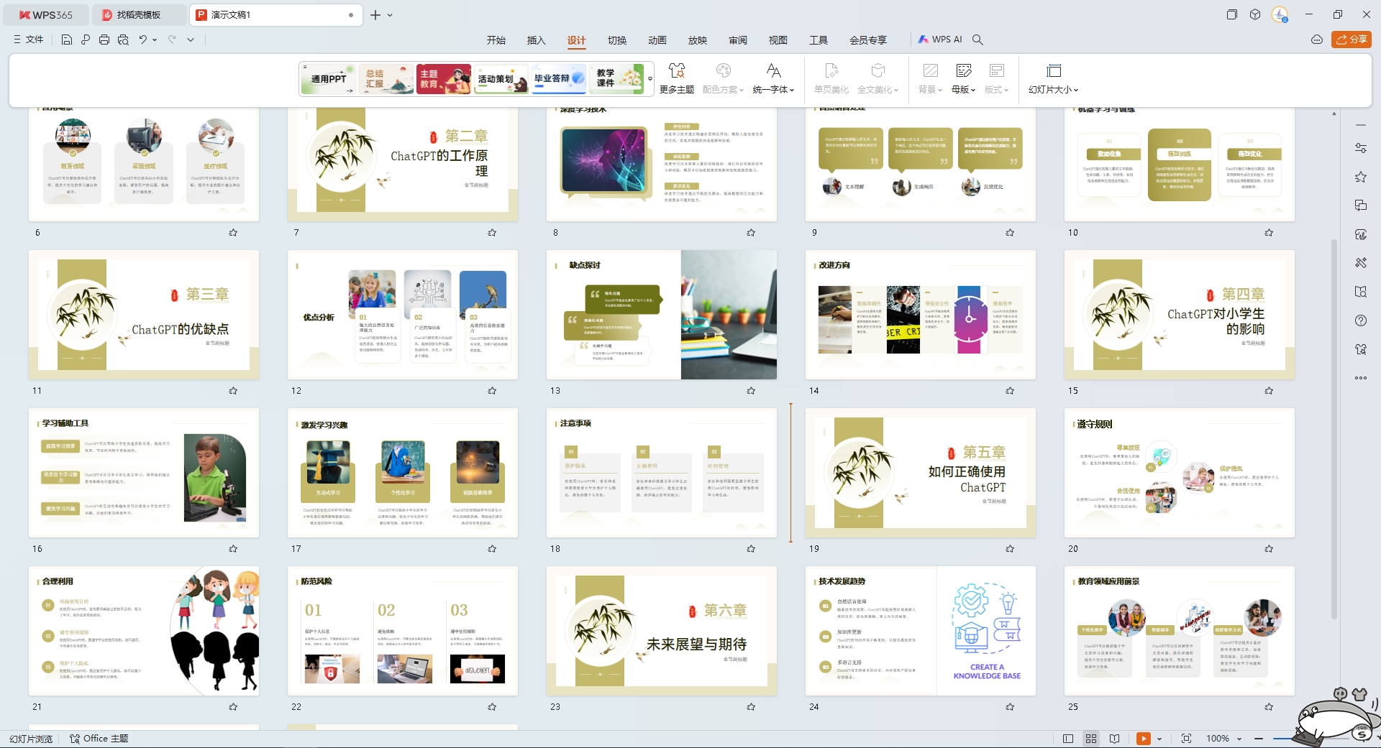Image resolution: width=1381 pixels, height=748 pixels.
Task: Click the undo arrow icon
Action: pyautogui.click(x=143, y=40)
